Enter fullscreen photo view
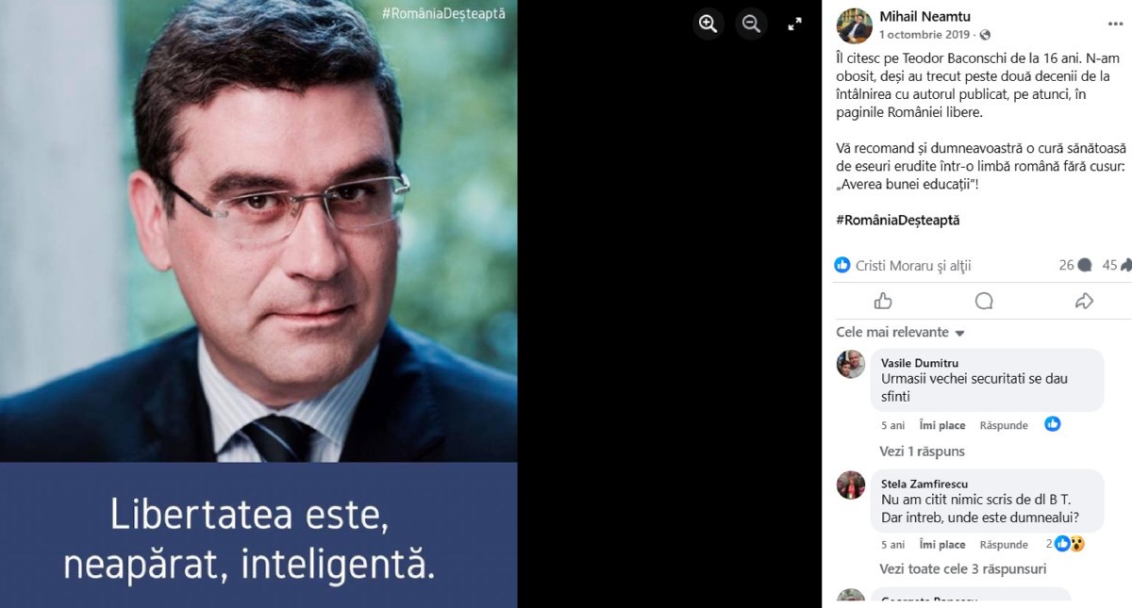1132x608 pixels. pos(795,25)
